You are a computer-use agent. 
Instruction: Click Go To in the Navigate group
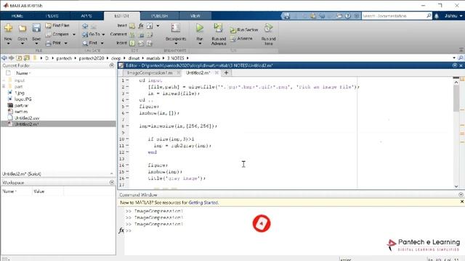(x=92, y=35)
